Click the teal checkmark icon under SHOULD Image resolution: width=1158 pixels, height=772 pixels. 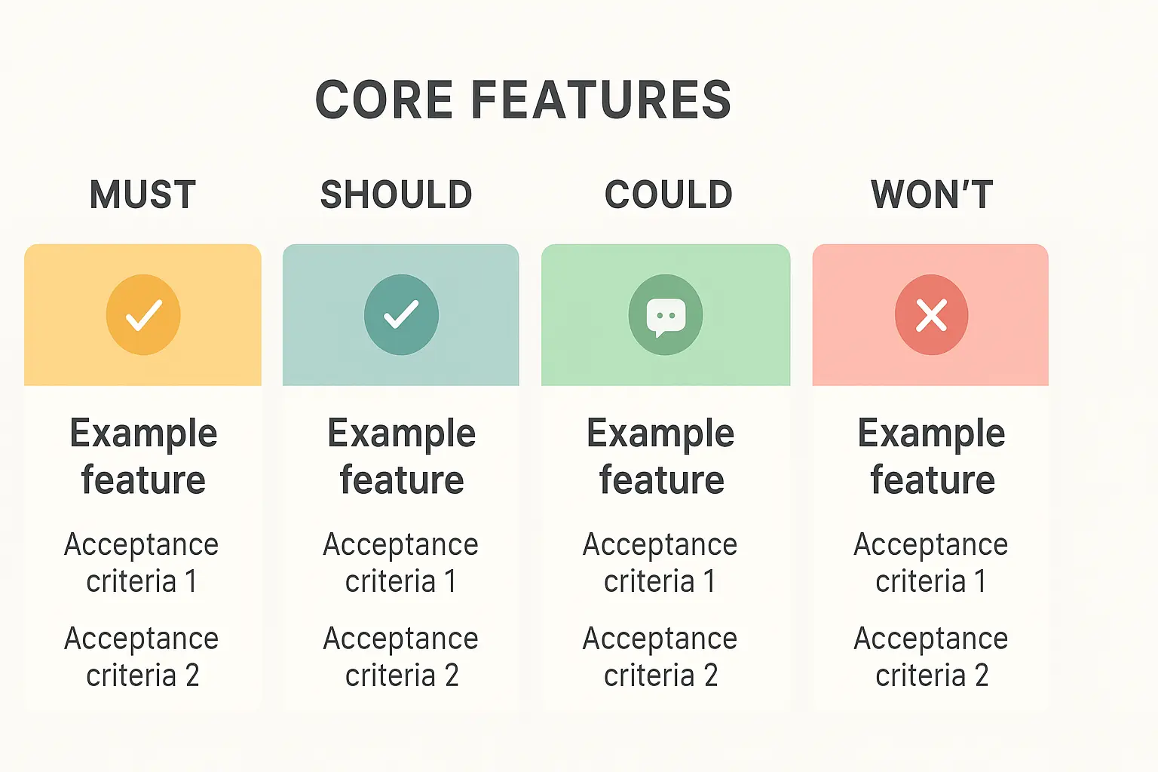pos(401,314)
